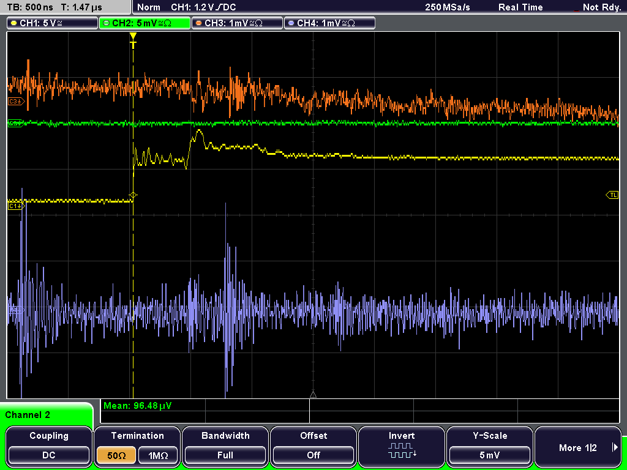Select the CH3: 1 mV channel tab
Image resolution: width=627 pixels, height=470 pixels.
pyautogui.click(x=237, y=23)
